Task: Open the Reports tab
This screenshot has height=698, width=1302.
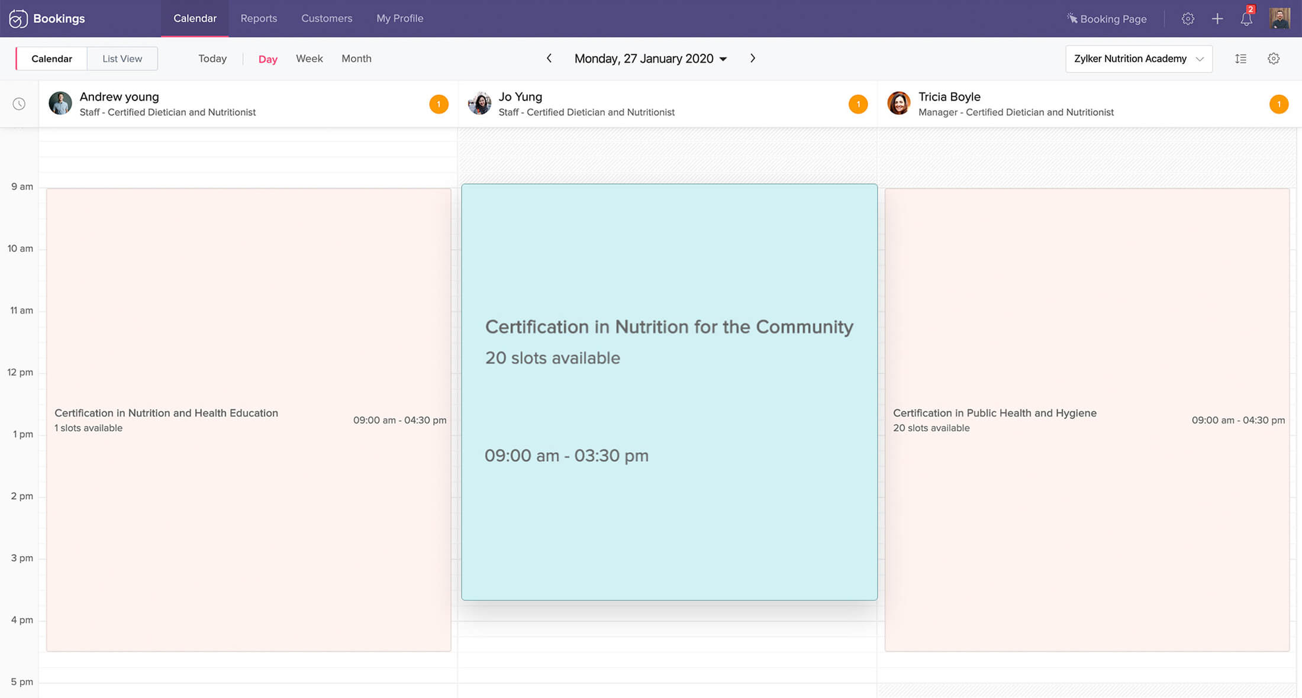Action: (x=259, y=18)
